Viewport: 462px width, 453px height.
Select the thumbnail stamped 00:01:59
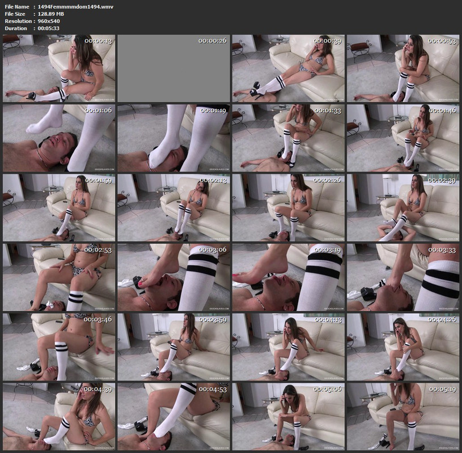59,207
